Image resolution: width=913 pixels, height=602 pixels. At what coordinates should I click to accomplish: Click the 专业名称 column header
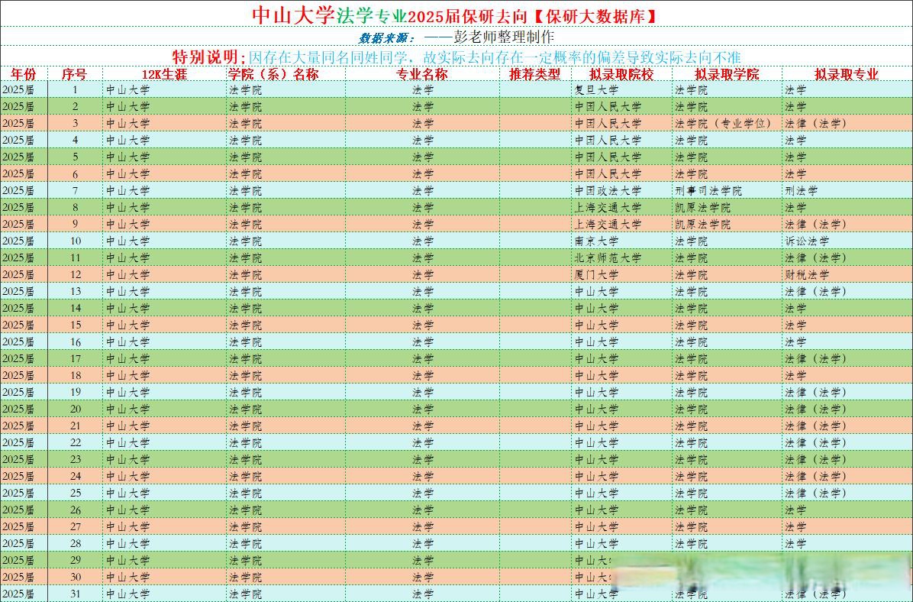[422, 74]
